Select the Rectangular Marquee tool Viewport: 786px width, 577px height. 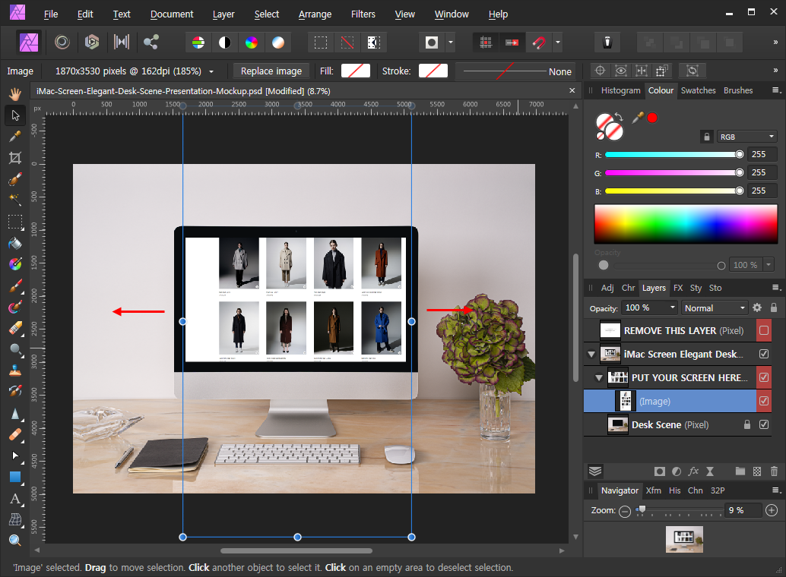click(15, 222)
